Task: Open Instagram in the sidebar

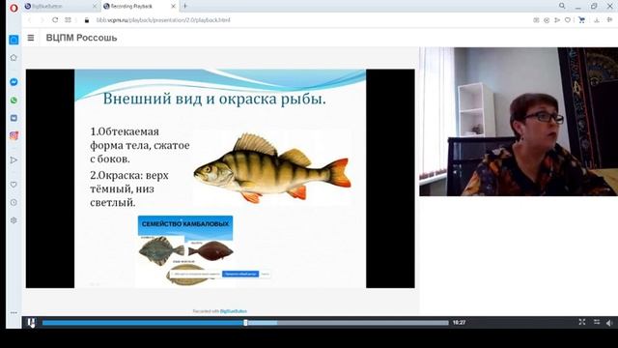Action: [14, 135]
